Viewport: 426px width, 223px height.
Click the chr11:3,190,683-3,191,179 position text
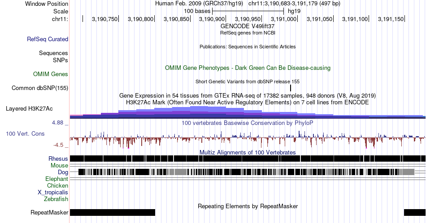pyautogui.click(x=294, y=4)
